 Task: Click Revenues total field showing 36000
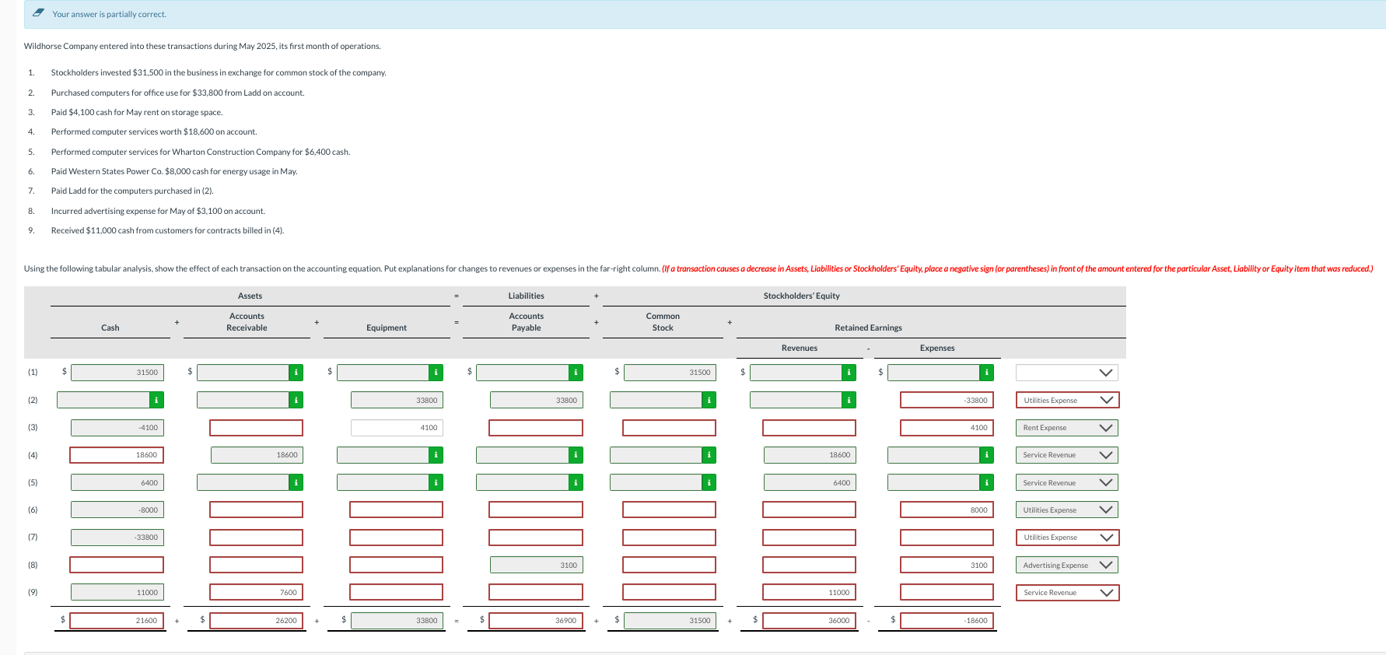pyautogui.click(x=809, y=621)
